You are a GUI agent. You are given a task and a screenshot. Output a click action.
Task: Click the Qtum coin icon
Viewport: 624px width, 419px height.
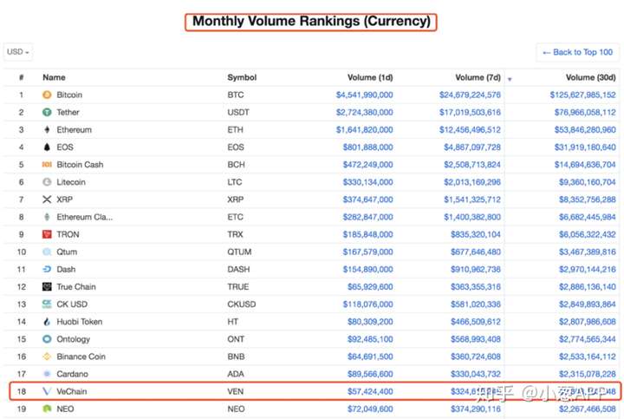coord(47,252)
